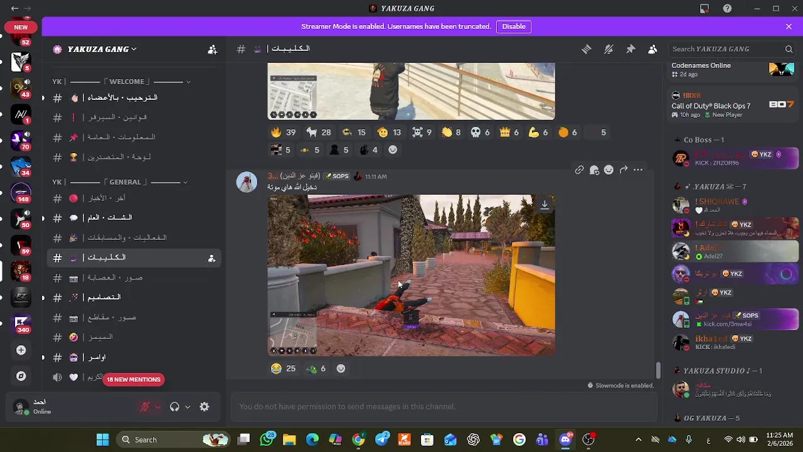Show hidden icons chevron in system tray

tap(638, 439)
